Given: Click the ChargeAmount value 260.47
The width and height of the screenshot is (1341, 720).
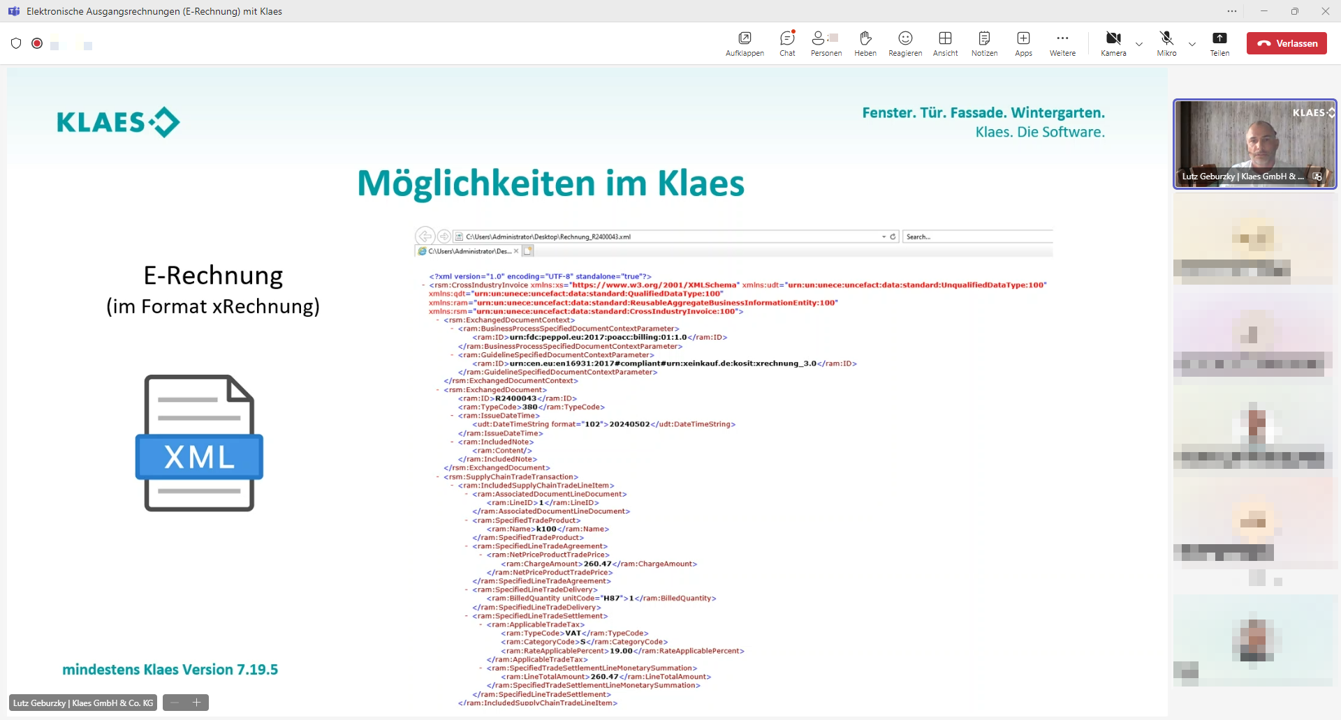Looking at the screenshot, I should click(597, 564).
